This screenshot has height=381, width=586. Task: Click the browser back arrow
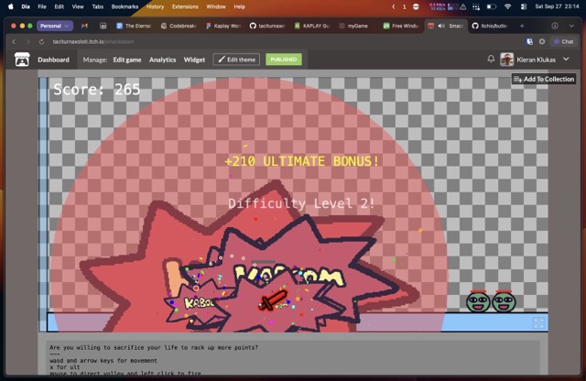[14, 41]
